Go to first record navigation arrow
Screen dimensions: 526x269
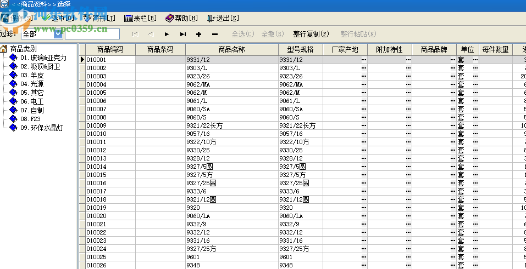click(135, 34)
